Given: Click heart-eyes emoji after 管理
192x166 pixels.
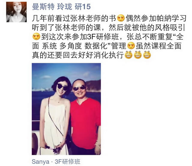Looking at the screenshot, I should pos(131,46).
